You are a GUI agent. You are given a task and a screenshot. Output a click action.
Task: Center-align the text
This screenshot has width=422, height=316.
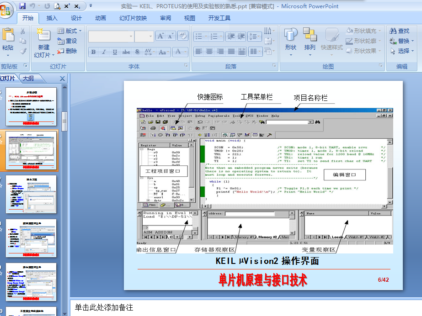click(x=209, y=51)
